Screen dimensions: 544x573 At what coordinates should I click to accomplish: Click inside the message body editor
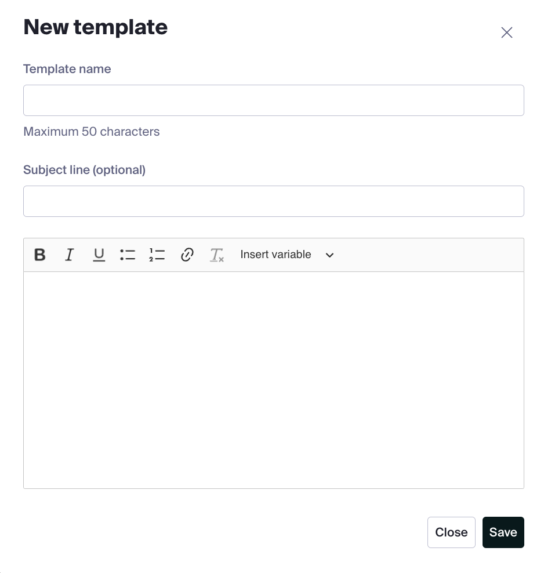(274, 380)
